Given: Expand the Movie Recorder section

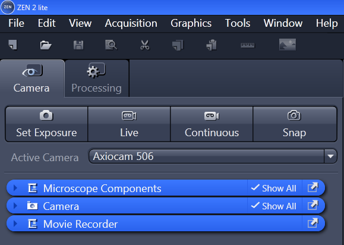Looking at the screenshot, I should click(x=15, y=224).
